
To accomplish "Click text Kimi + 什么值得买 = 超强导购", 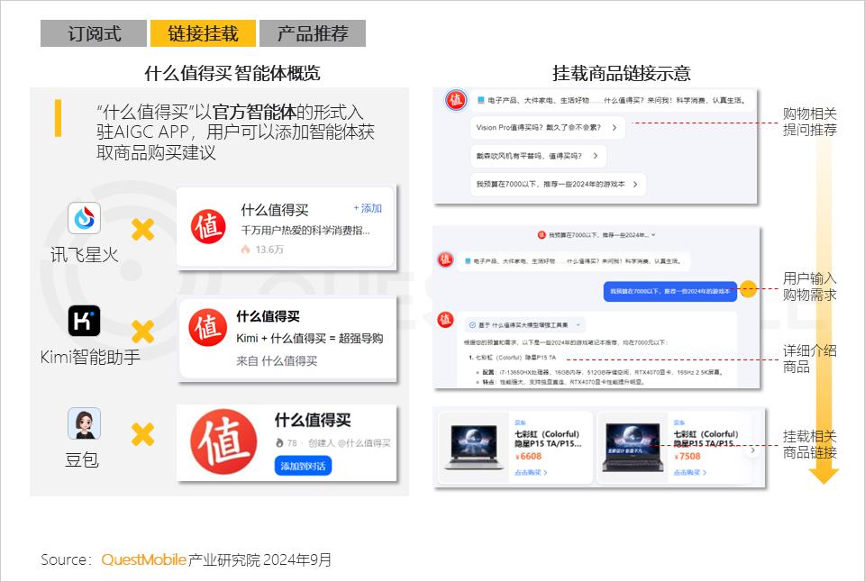I will [309, 338].
